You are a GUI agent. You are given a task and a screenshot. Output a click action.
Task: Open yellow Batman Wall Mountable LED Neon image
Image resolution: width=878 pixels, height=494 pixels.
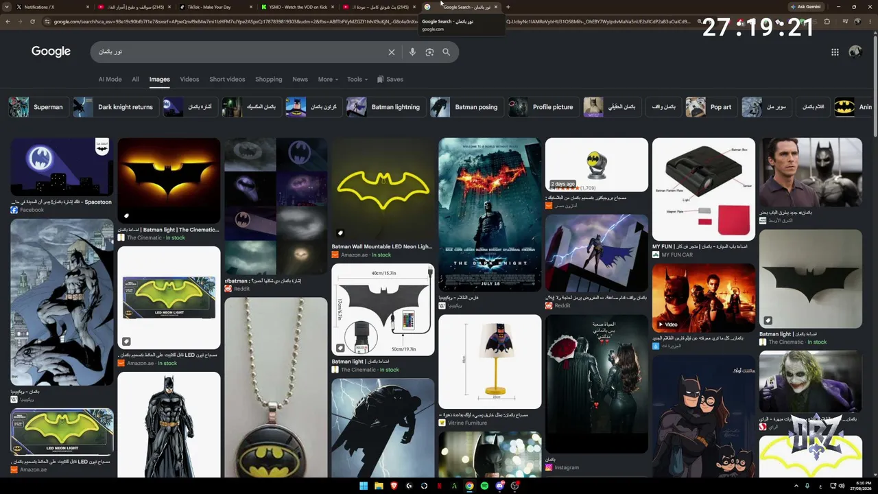383,189
